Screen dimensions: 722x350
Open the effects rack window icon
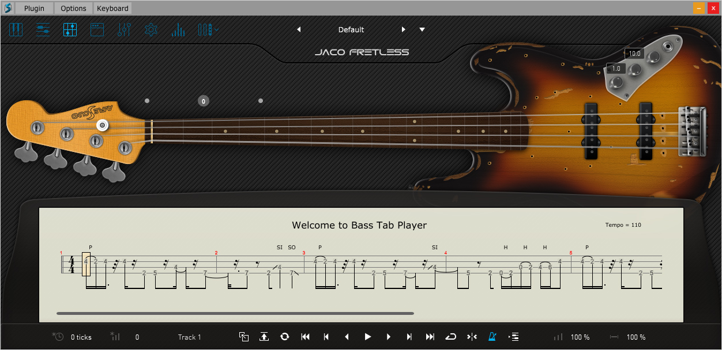point(97,29)
